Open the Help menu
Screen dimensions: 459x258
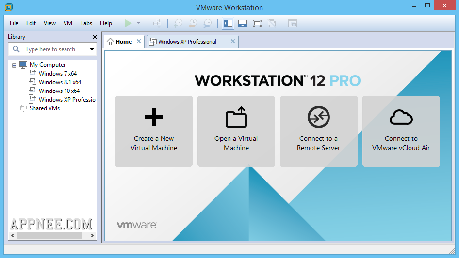tap(106, 23)
